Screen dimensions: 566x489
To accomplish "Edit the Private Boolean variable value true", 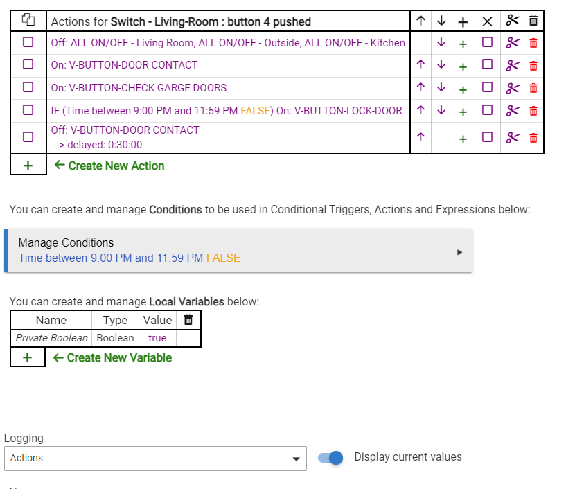I will click(x=157, y=338).
